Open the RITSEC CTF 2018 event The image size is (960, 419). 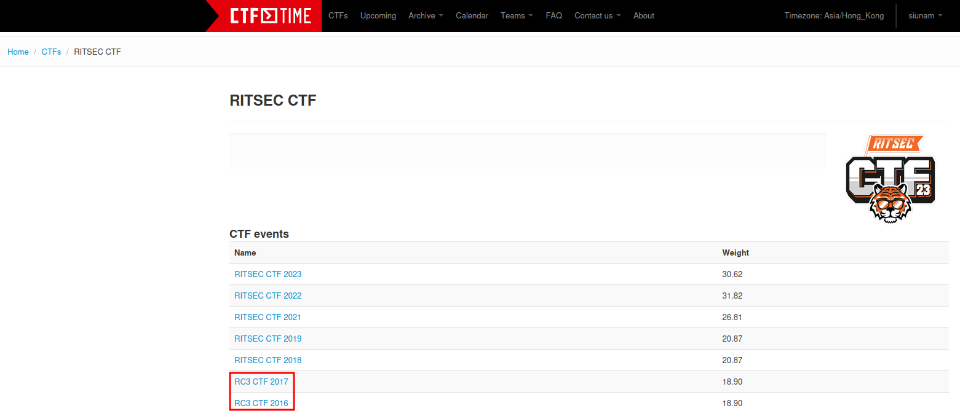coord(268,360)
